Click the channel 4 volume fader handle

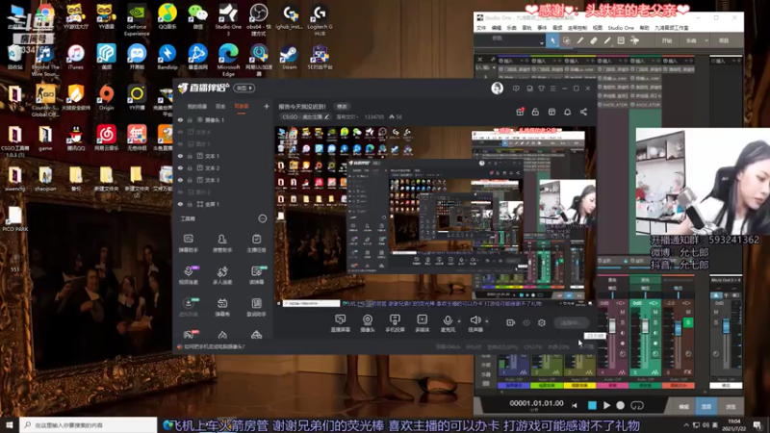point(612,325)
